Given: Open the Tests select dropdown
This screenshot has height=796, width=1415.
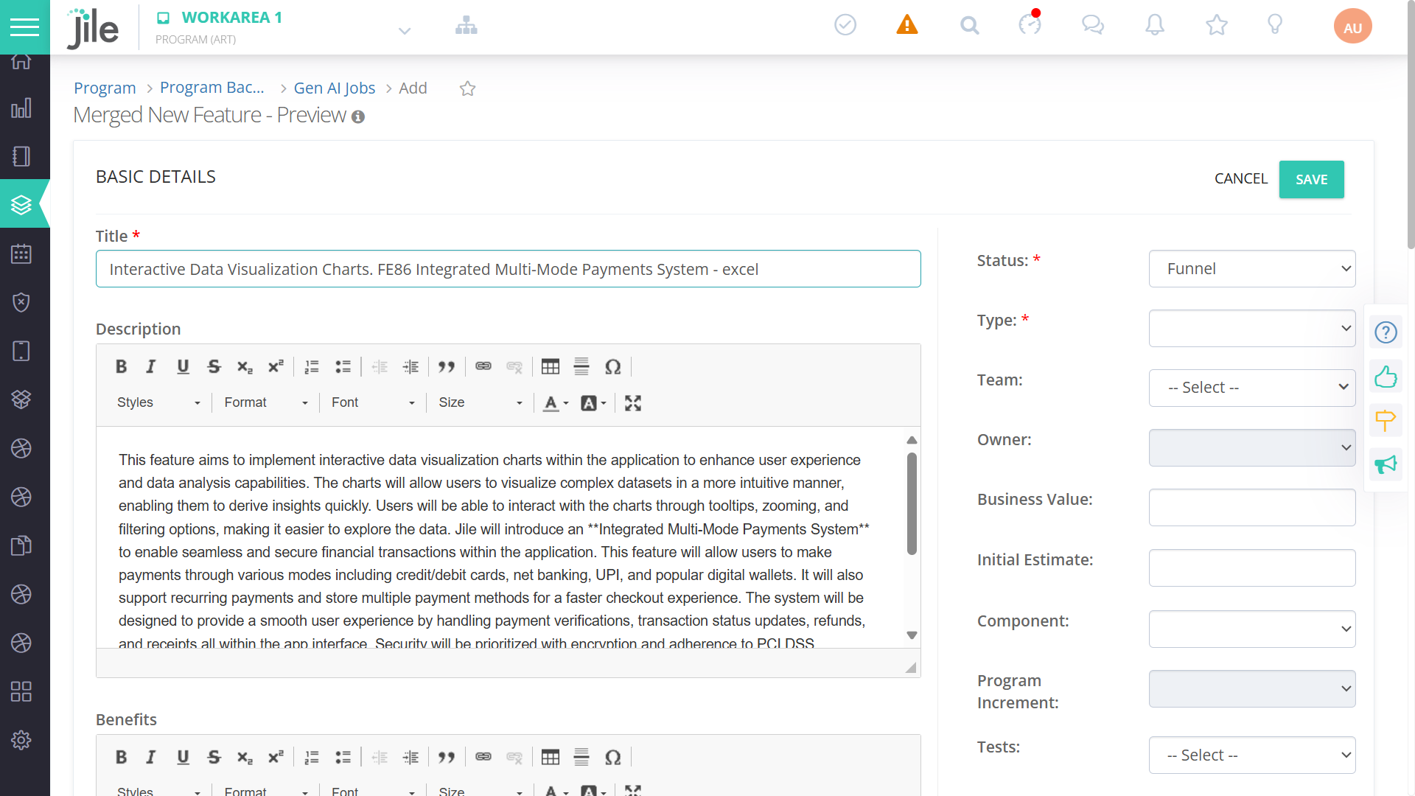Looking at the screenshot, I should coord(1252,755).
